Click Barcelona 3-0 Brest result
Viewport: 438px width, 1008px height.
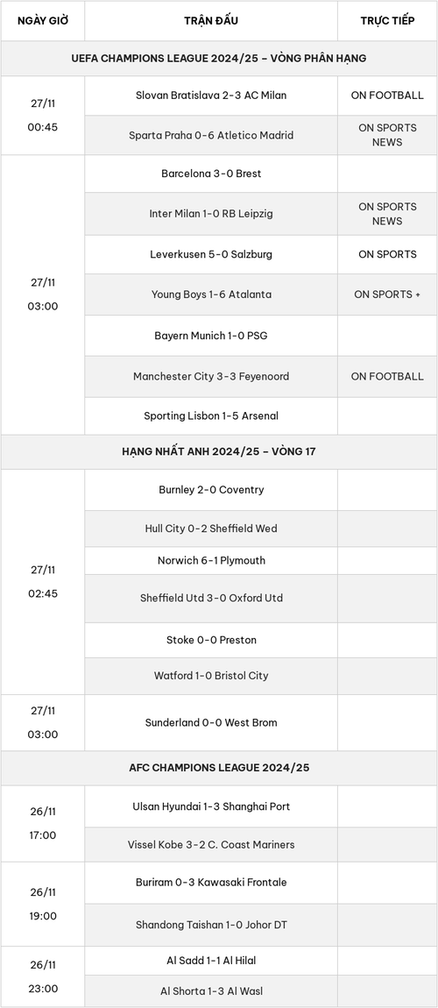210,174
